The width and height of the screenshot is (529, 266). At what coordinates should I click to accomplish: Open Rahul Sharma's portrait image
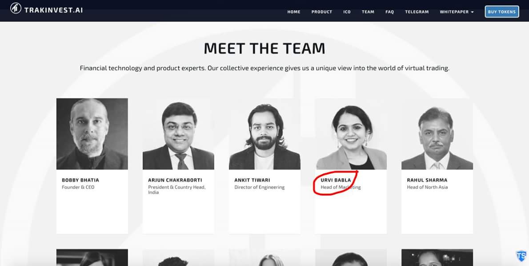pos(437,134)
